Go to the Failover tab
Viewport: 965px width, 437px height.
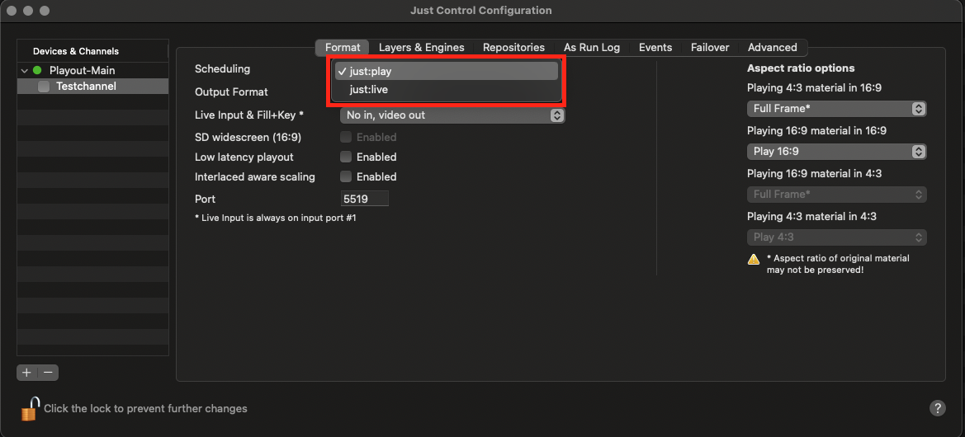click(x=710, y=47)
